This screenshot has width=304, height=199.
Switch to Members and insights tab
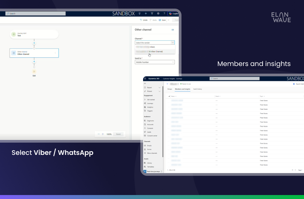182,89
